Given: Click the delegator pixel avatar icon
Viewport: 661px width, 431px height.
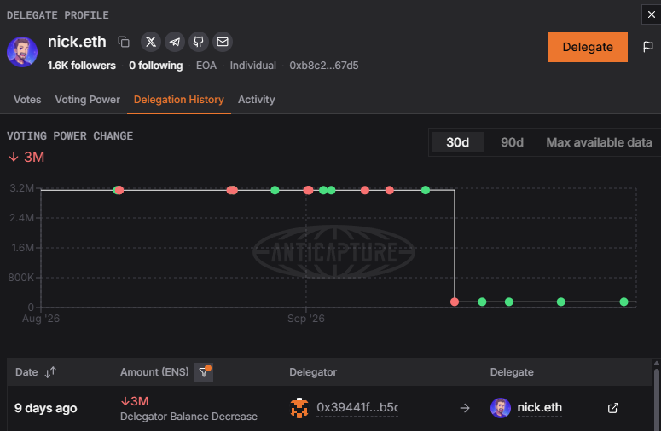Looking at the screenshot, I should pyautogui.click(x=299, y=408).
